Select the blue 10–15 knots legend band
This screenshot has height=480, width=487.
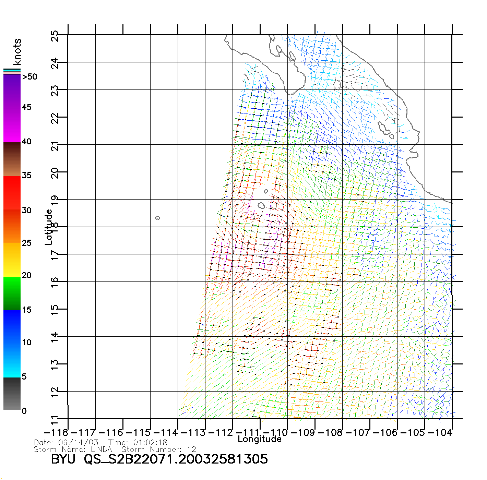[x=12, y=326]
